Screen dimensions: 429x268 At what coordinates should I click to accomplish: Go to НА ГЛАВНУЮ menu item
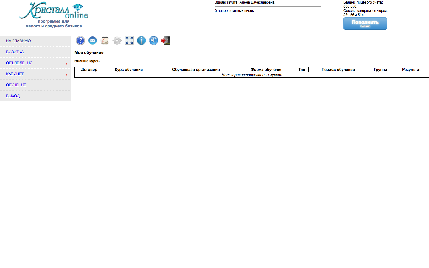36,41
